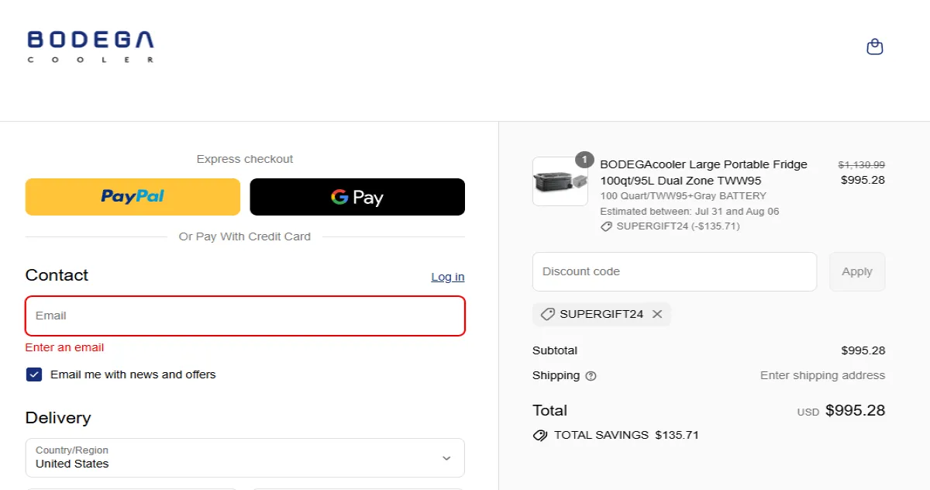Open the shopping bag icon
Screen dimensions: 930x490
[x=874, y=47]
